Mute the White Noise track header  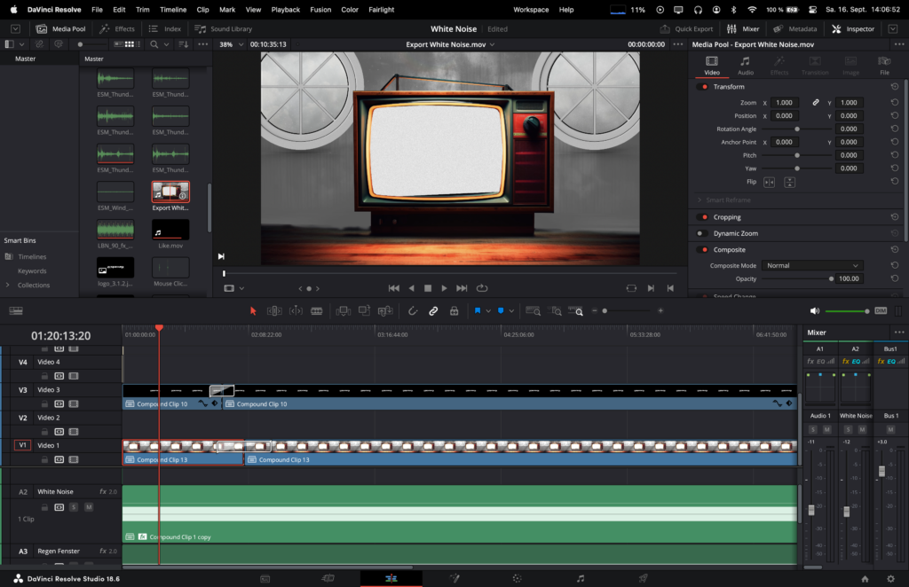pos(89,507)
